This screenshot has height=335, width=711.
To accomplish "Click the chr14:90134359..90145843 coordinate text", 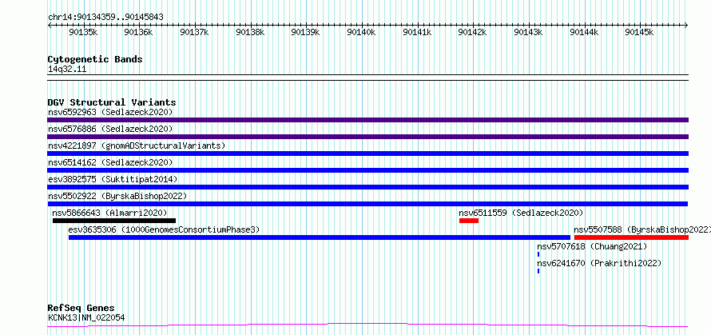I will click(105, 18).
